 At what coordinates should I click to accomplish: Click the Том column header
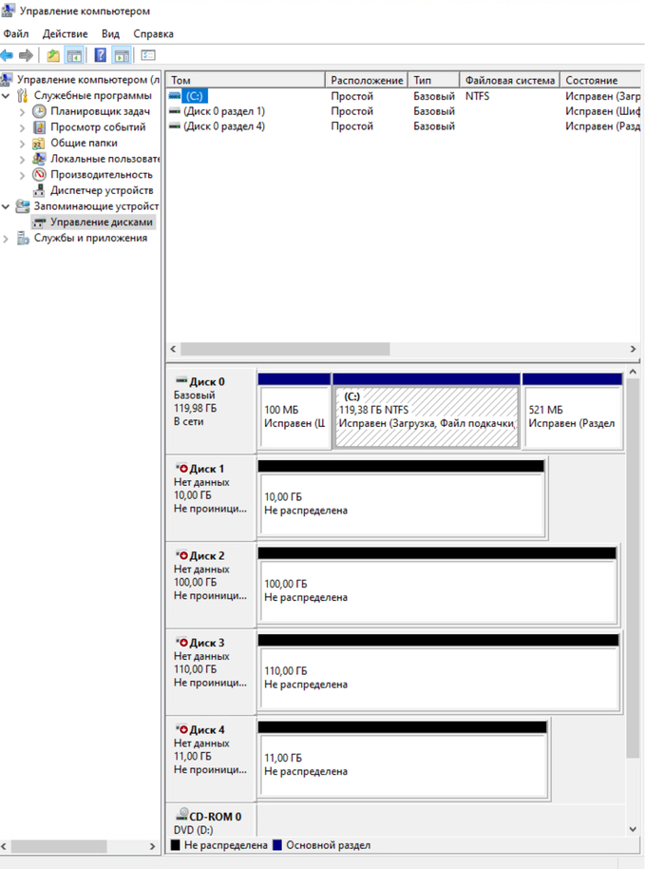pos(245,81)
